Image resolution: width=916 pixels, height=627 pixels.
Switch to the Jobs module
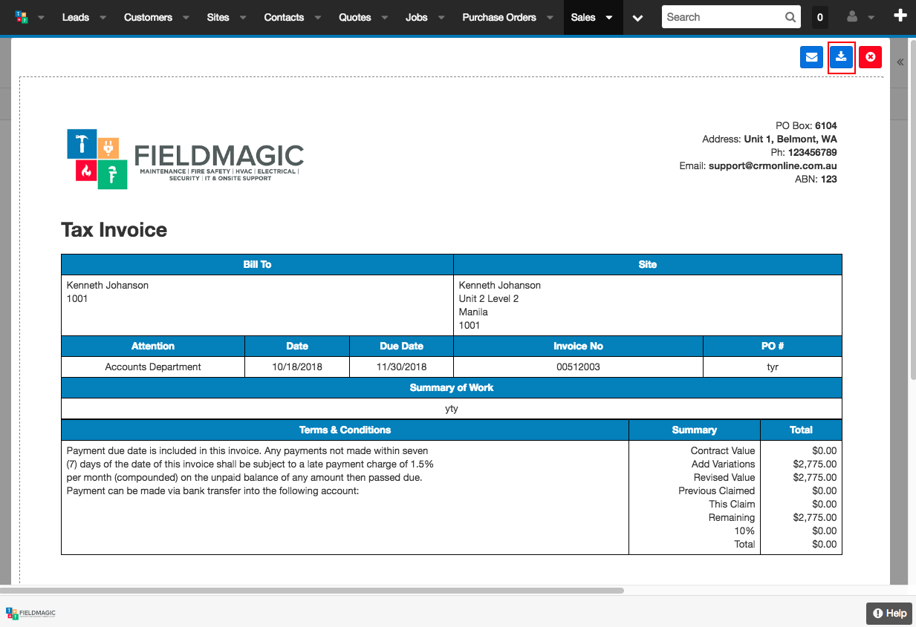click(416, 17)
